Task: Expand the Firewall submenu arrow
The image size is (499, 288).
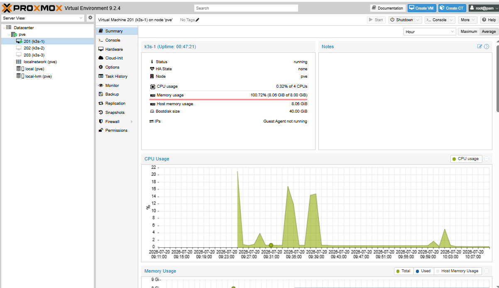Action: point(132,122)
